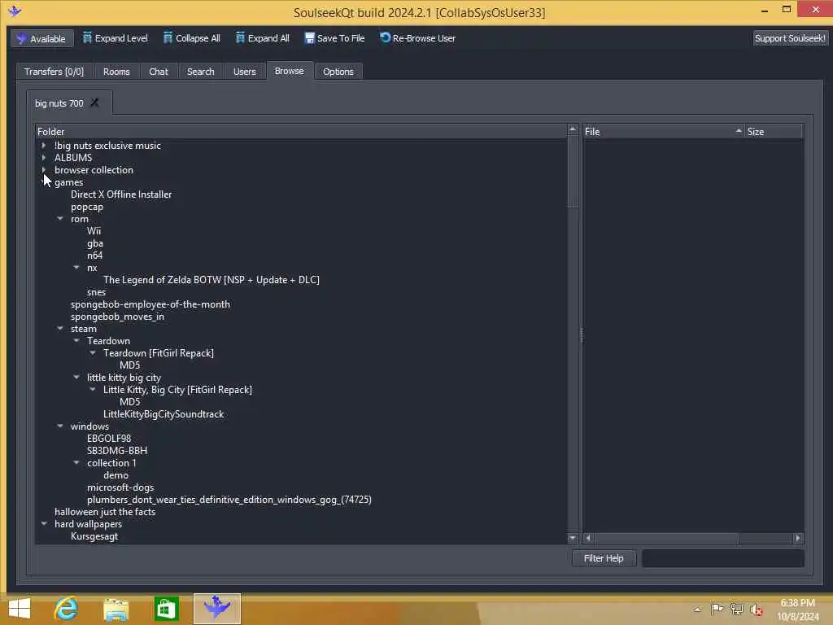Image resolution: width=833 pixels, height=625 pixels.
Task: Switch to the Rooms tab
Action: [x=116, y=72]
